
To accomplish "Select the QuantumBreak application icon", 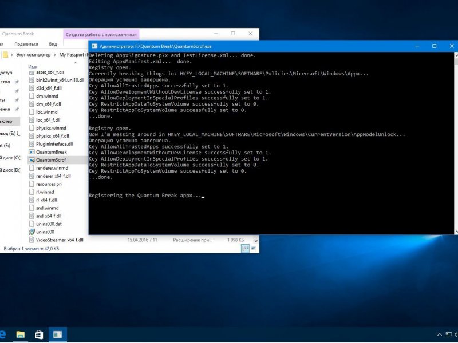I will point(31,152).
